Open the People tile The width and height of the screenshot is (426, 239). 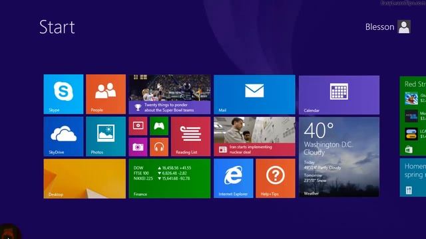click(106, 94)
